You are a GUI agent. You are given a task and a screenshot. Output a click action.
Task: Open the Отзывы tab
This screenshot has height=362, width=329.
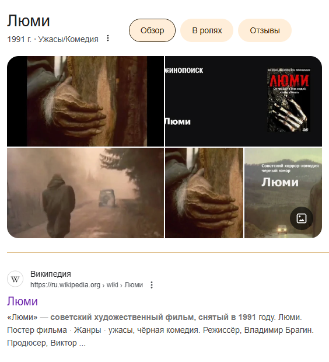pyautogui.click(x=265, y=30)
